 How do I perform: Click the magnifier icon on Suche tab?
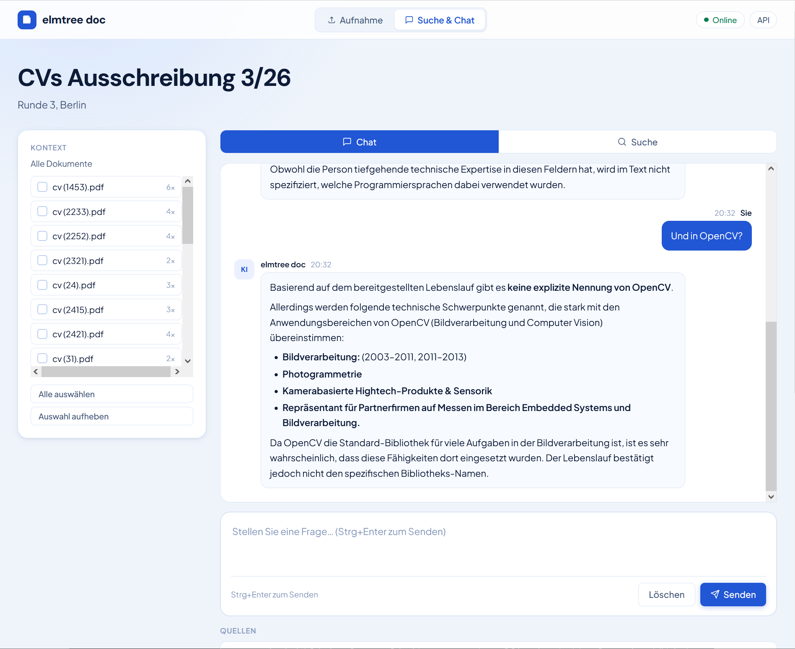click(x=622, y=142)
